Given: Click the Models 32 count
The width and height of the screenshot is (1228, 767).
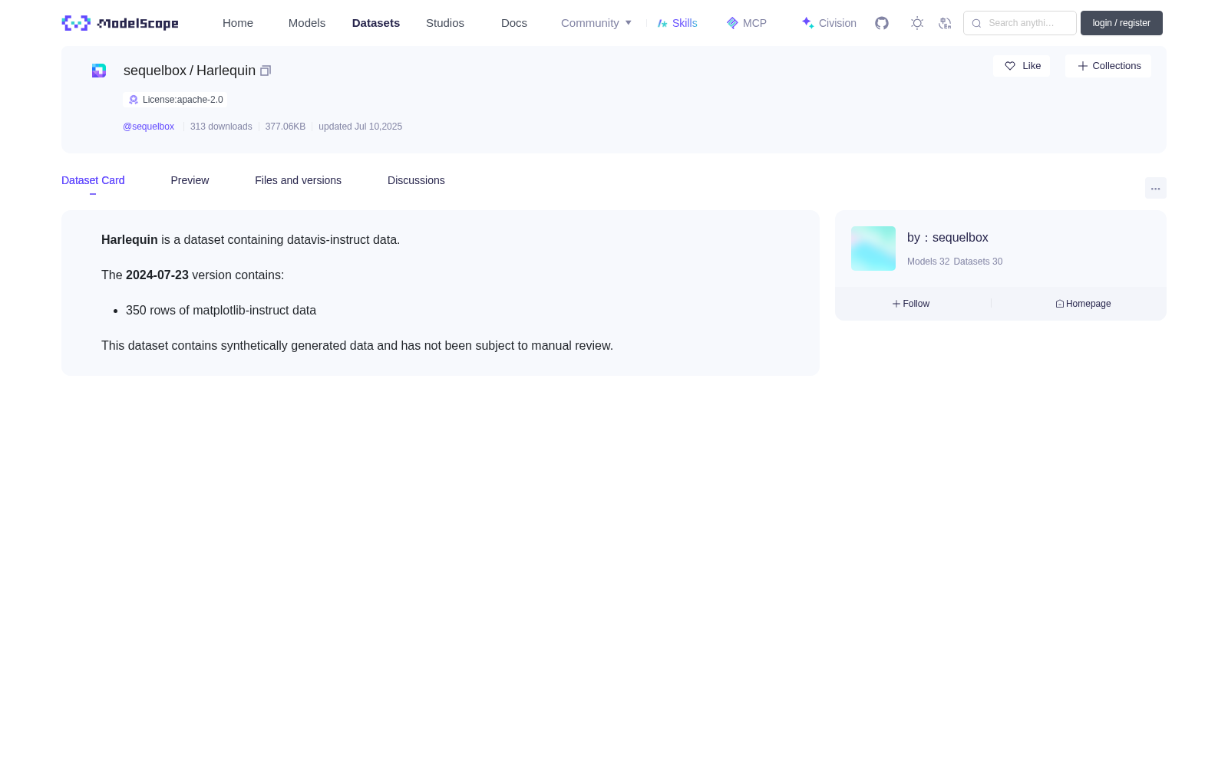Looking at the screenshot, I should pyautogui.click(x=928, y=262).
